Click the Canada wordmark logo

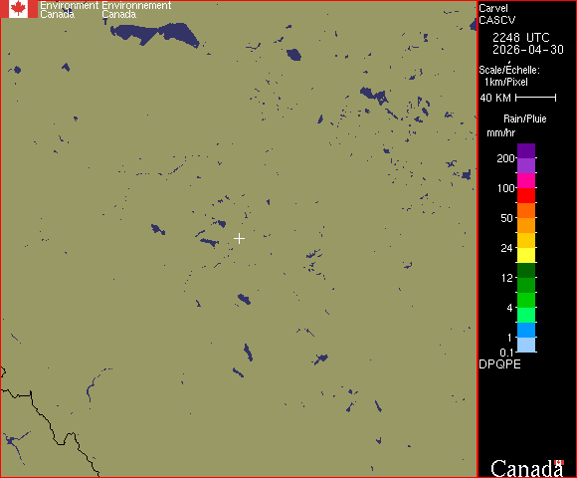[x=527, y=468]
